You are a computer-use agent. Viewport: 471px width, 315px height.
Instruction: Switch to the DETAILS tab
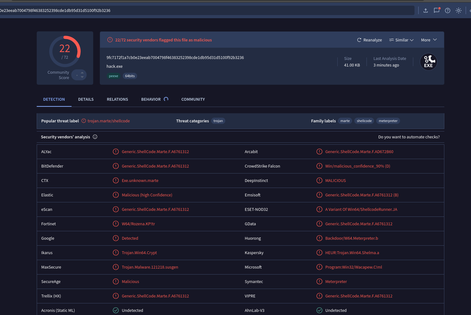[86, 99]
